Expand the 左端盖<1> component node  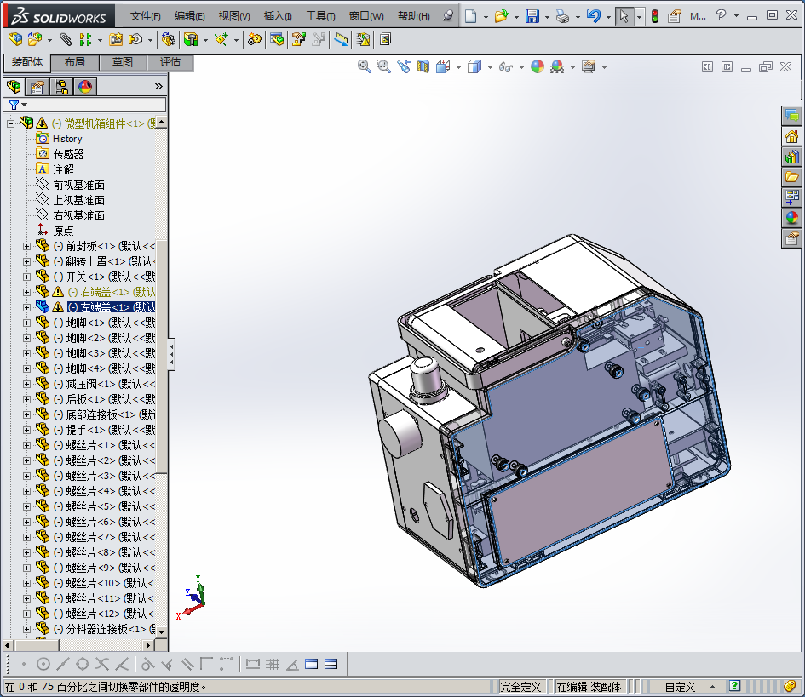[26, 307]
